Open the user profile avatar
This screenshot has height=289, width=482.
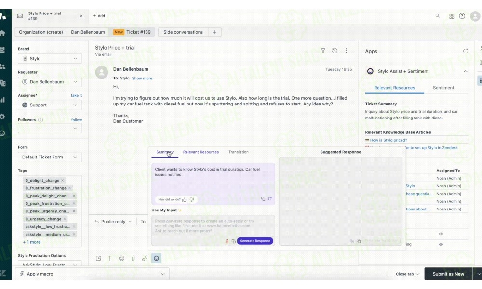pos(475,16)
